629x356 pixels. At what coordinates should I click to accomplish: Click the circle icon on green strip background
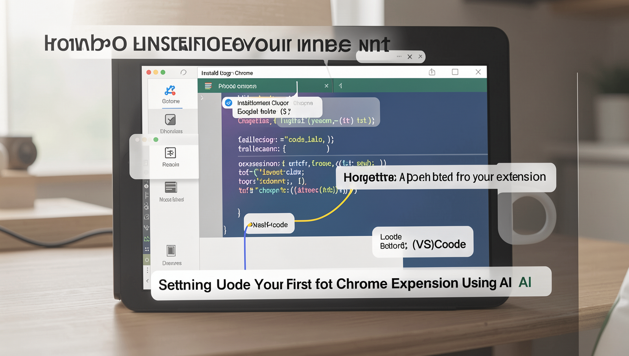(x=147, y=260)
